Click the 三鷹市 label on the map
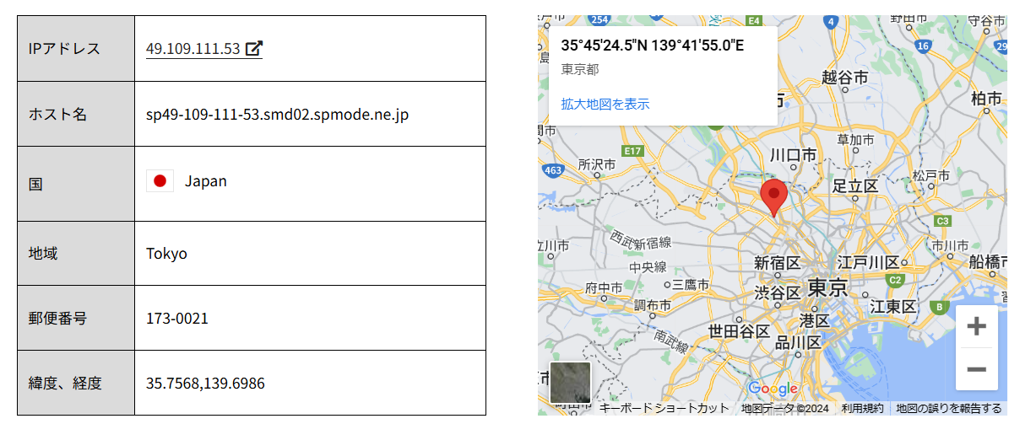Screen dimensions: 1025x424 tap(691, 286)
